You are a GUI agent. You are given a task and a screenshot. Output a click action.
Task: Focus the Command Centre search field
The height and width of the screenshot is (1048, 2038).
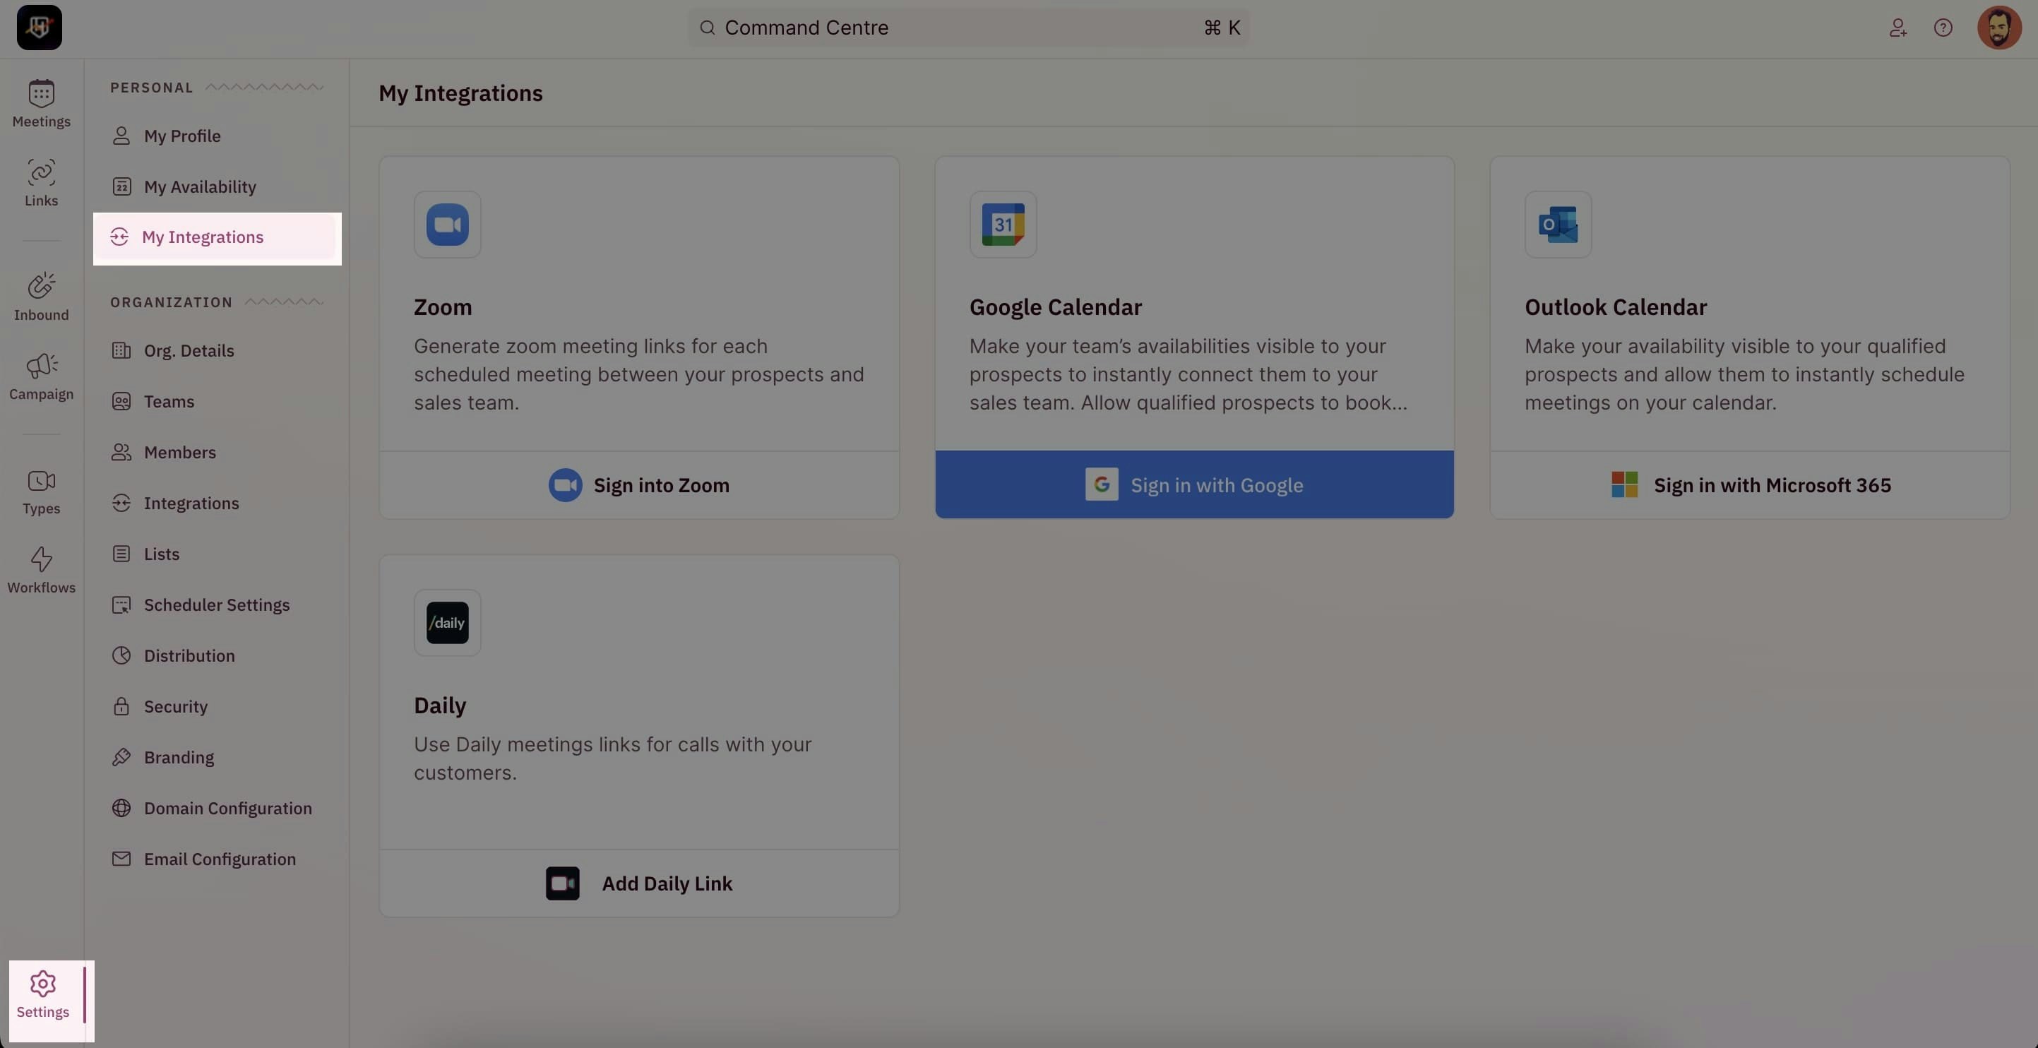click(x=967, y=28)
